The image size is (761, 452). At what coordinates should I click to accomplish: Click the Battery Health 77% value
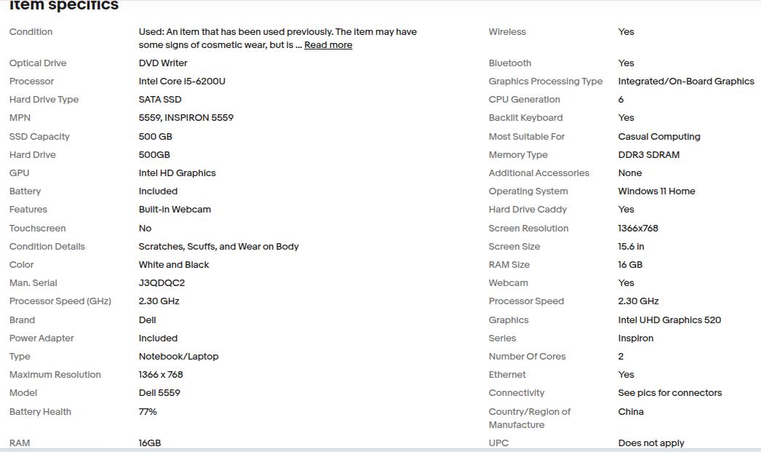[148, 412]
